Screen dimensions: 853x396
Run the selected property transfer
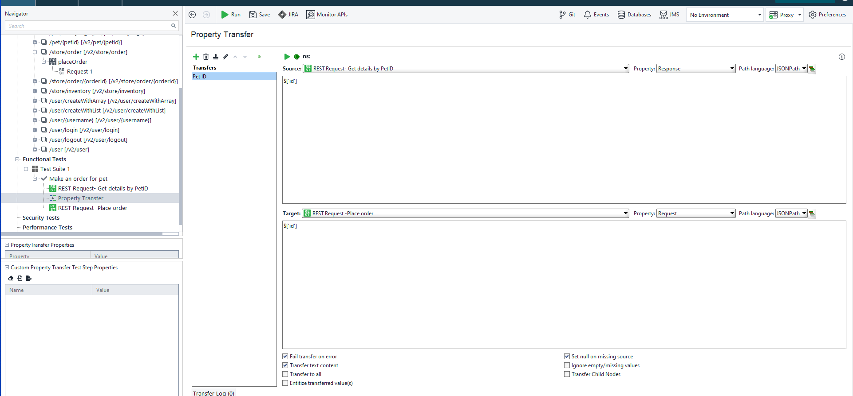[x=287, y=57]
